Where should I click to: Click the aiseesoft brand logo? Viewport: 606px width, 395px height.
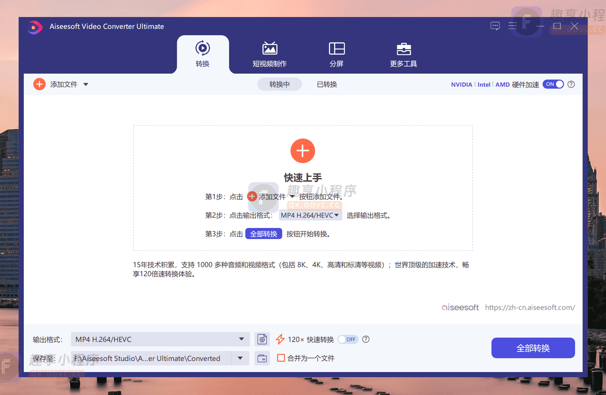[460, 307]
